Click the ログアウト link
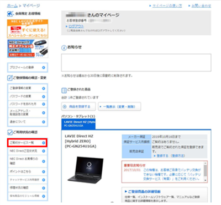The image size is (221, 205). [x=76, y=26]
